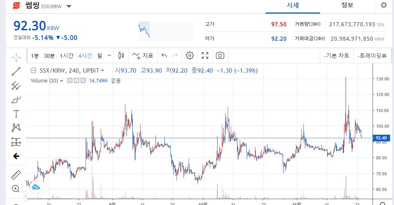Undo the last chart action
The height and width of the screenshot is (205, 394).
[x=164, y=55]
